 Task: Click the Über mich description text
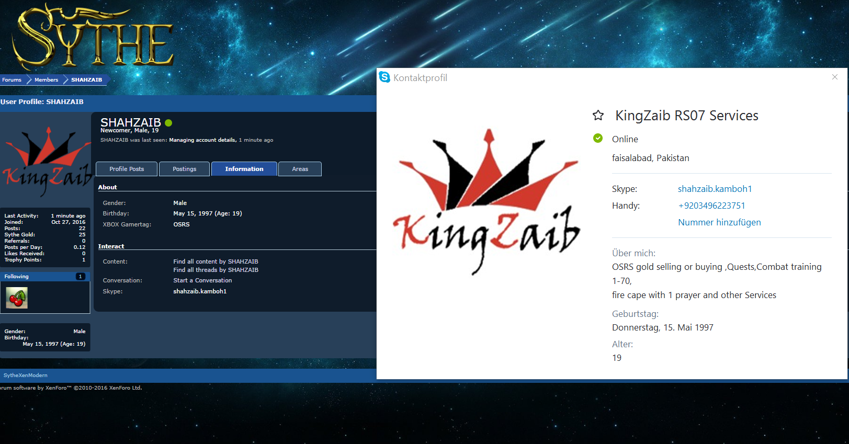pos(717,281)
